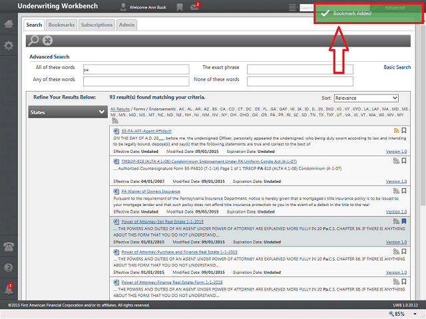Focus the None of these words field
Viewport: 426px width, 319px height.
click(300, 81)
